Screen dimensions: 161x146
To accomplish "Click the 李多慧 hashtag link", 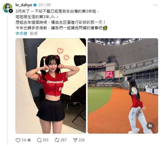I will (22, 34).
